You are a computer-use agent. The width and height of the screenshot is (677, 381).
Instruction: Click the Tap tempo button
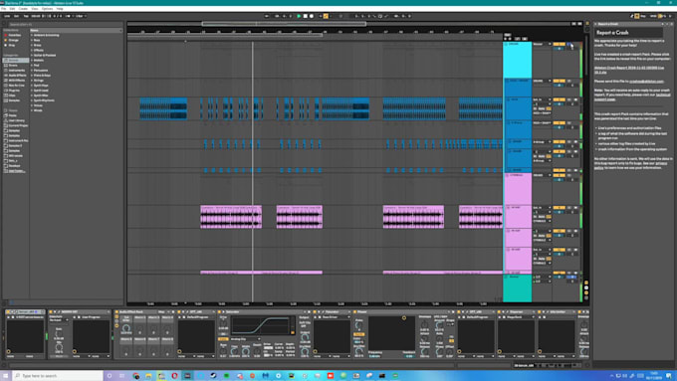point(26,16)
